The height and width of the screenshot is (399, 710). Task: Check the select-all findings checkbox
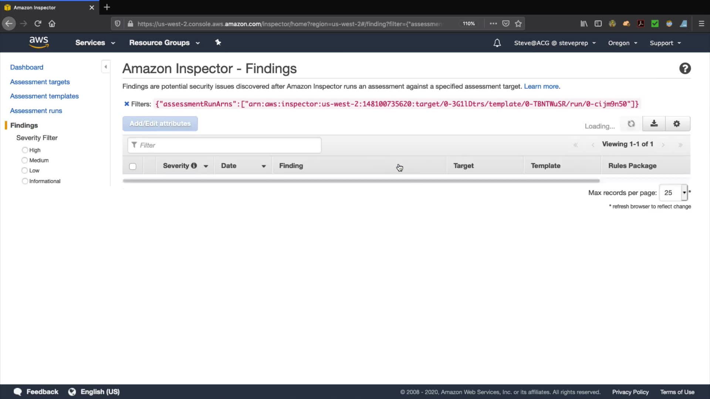(133, 166)
